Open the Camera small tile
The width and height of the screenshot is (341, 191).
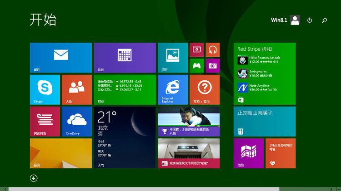click(212, 65)
